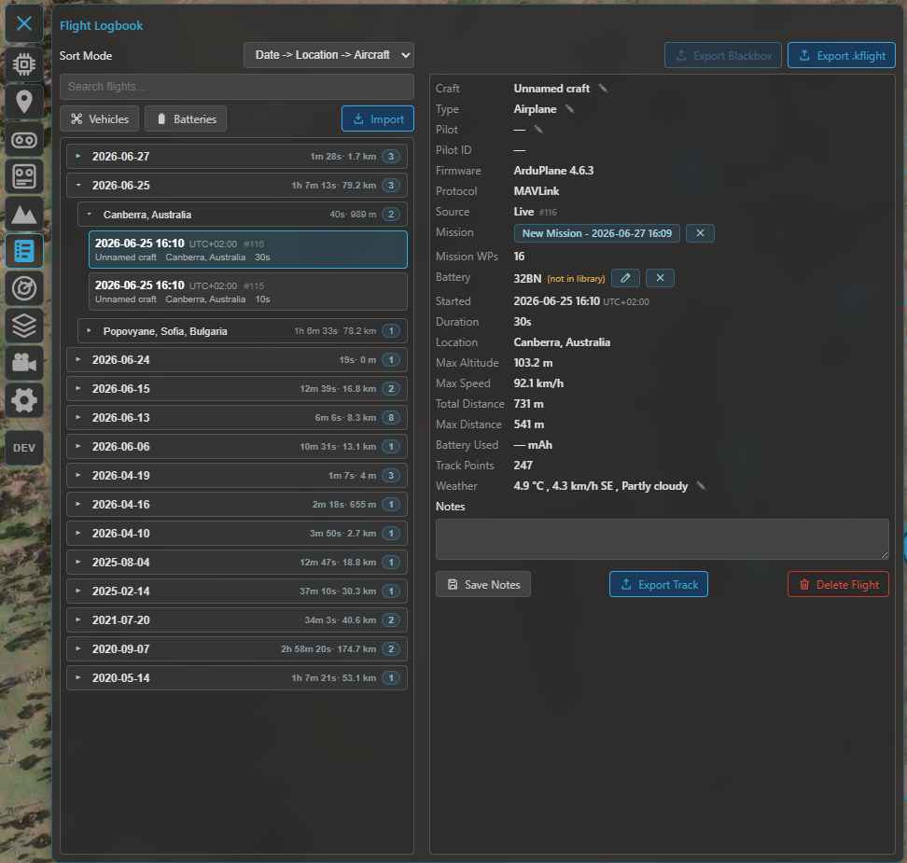Open the flight controller chip icon in sidebar
Screen dimensions: 907x863
[23, 63]
